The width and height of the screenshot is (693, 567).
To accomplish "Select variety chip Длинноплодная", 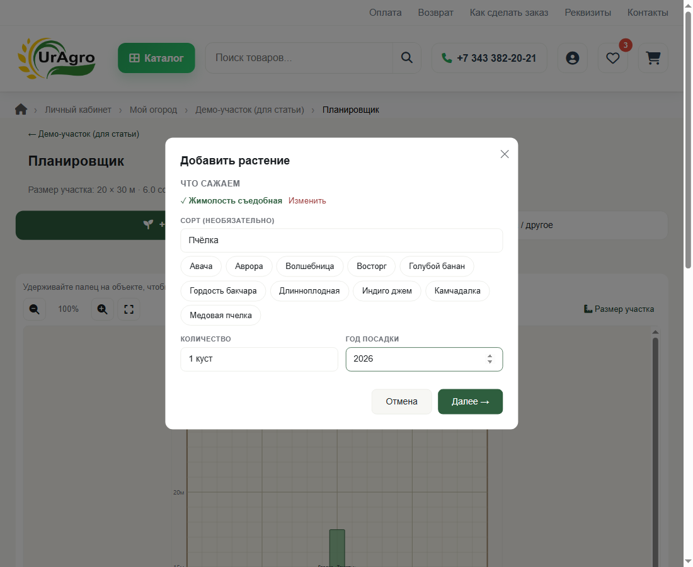I will tap(309, 291).
